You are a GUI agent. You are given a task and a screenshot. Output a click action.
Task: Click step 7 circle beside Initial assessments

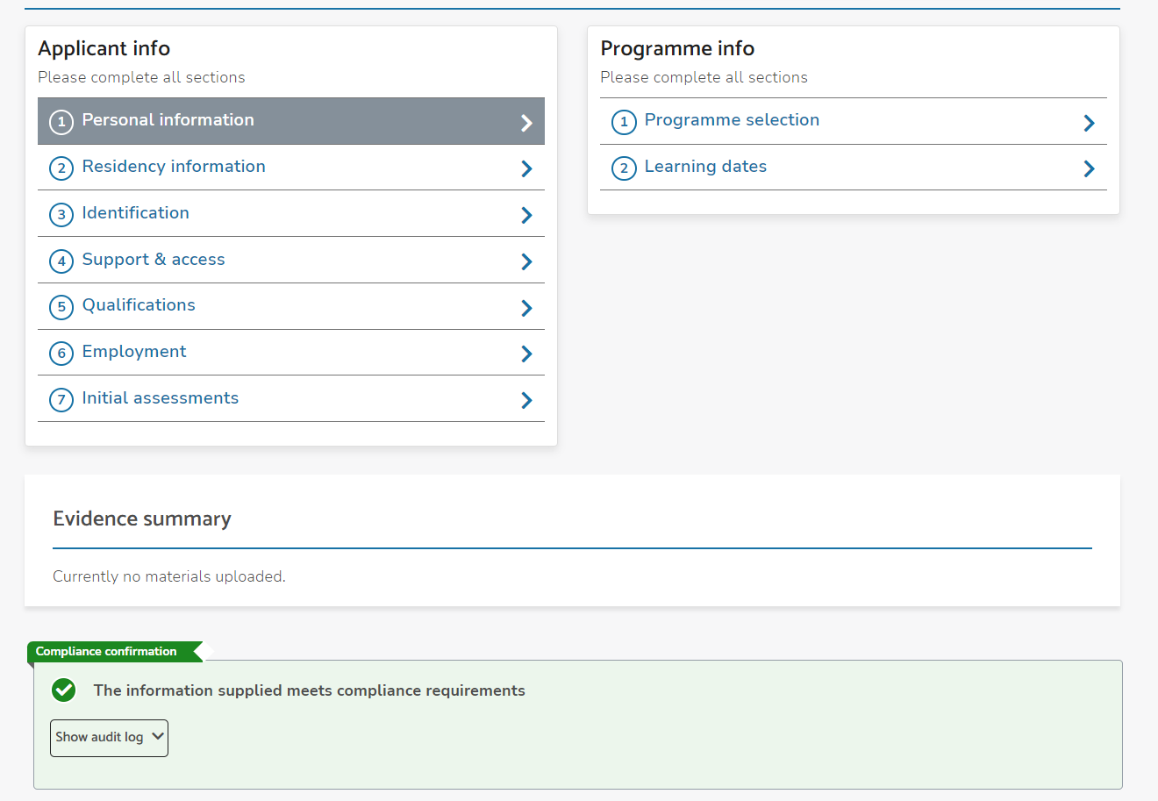click(x=61, y=400)
